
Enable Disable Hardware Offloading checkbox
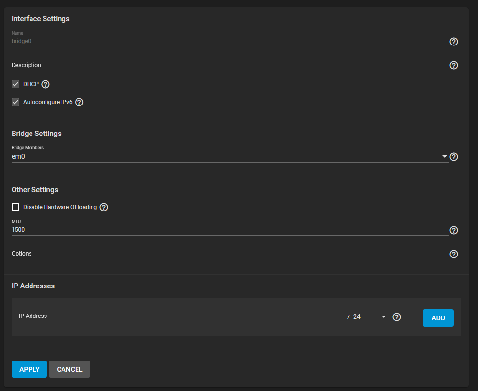[x=15, y=207]
